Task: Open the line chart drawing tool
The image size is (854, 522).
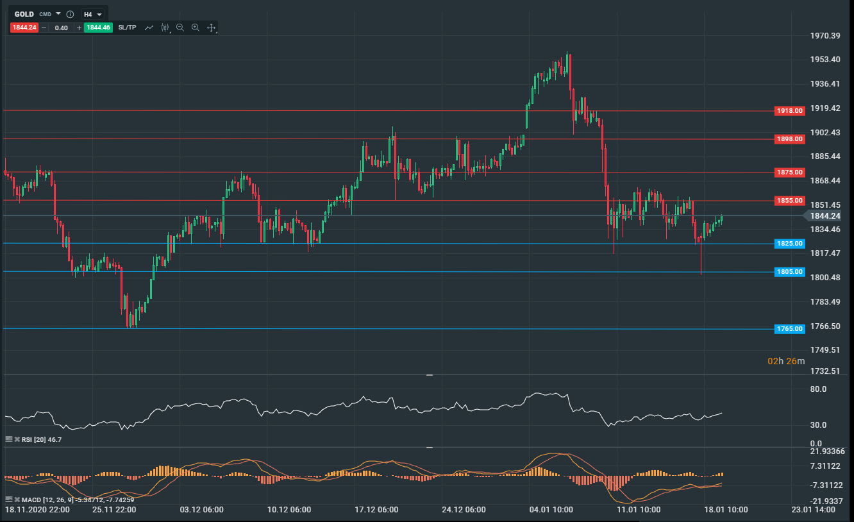Action: click(x=149, y=28)
